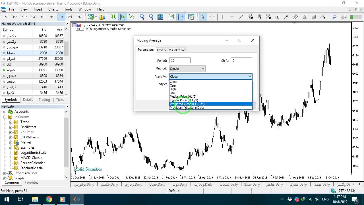Collapse the Indicators node in Navigator

click(5, 117)
